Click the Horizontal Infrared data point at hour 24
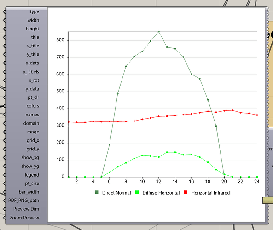The width and height of the screenshot is (273, 230). point(257,115)
